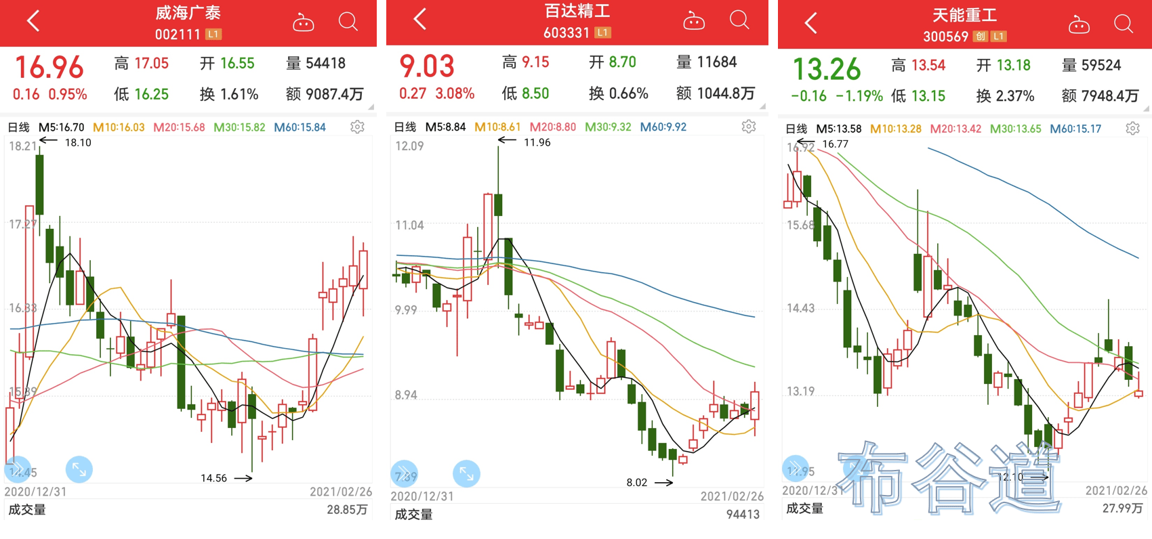
Task: Open chart settings gear for 天能重工
Action: (1132, 128)
